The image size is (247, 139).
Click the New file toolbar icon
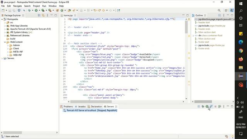pyautogui.click(x=3, y=10)
